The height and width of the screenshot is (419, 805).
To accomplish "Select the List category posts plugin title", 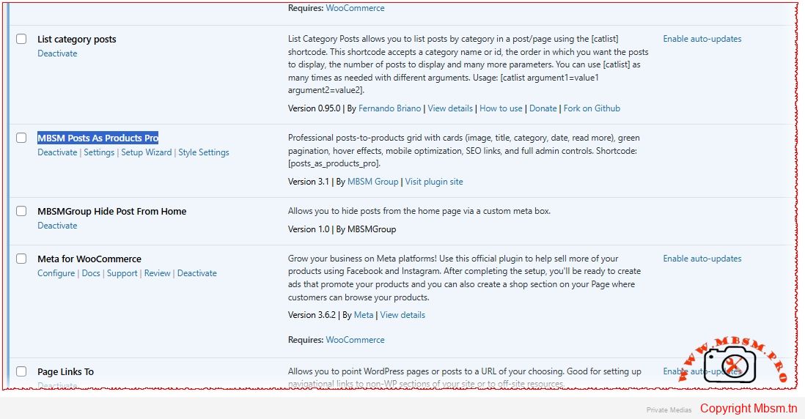I will tap(76, 39).
